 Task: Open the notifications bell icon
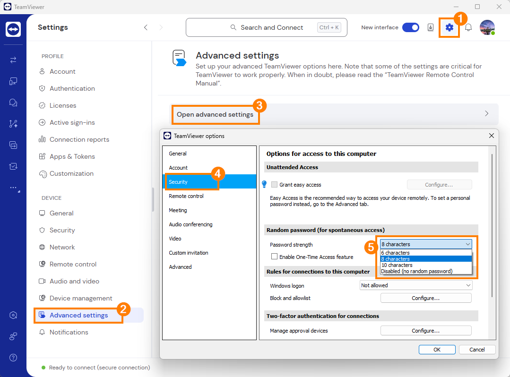pos(468,27)
